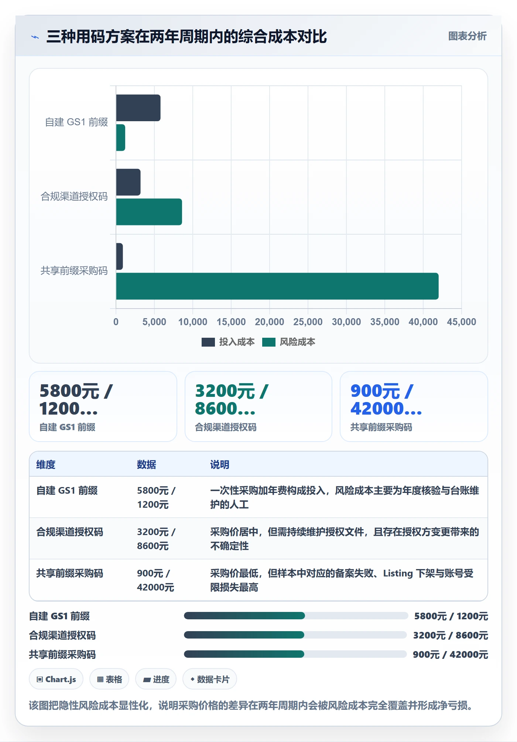This screenshot has width=517, height=742.
Task: Click the 投入成本 legend label
Action: point(237,342)
